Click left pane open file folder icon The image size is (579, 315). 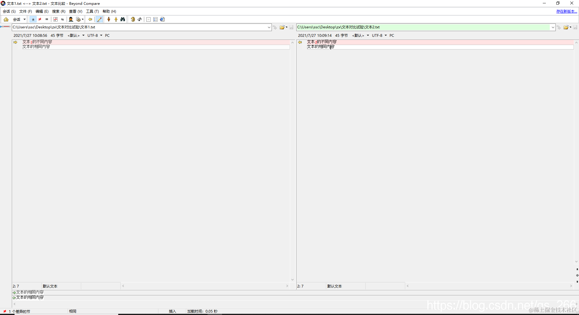click(x=282, y=27)
